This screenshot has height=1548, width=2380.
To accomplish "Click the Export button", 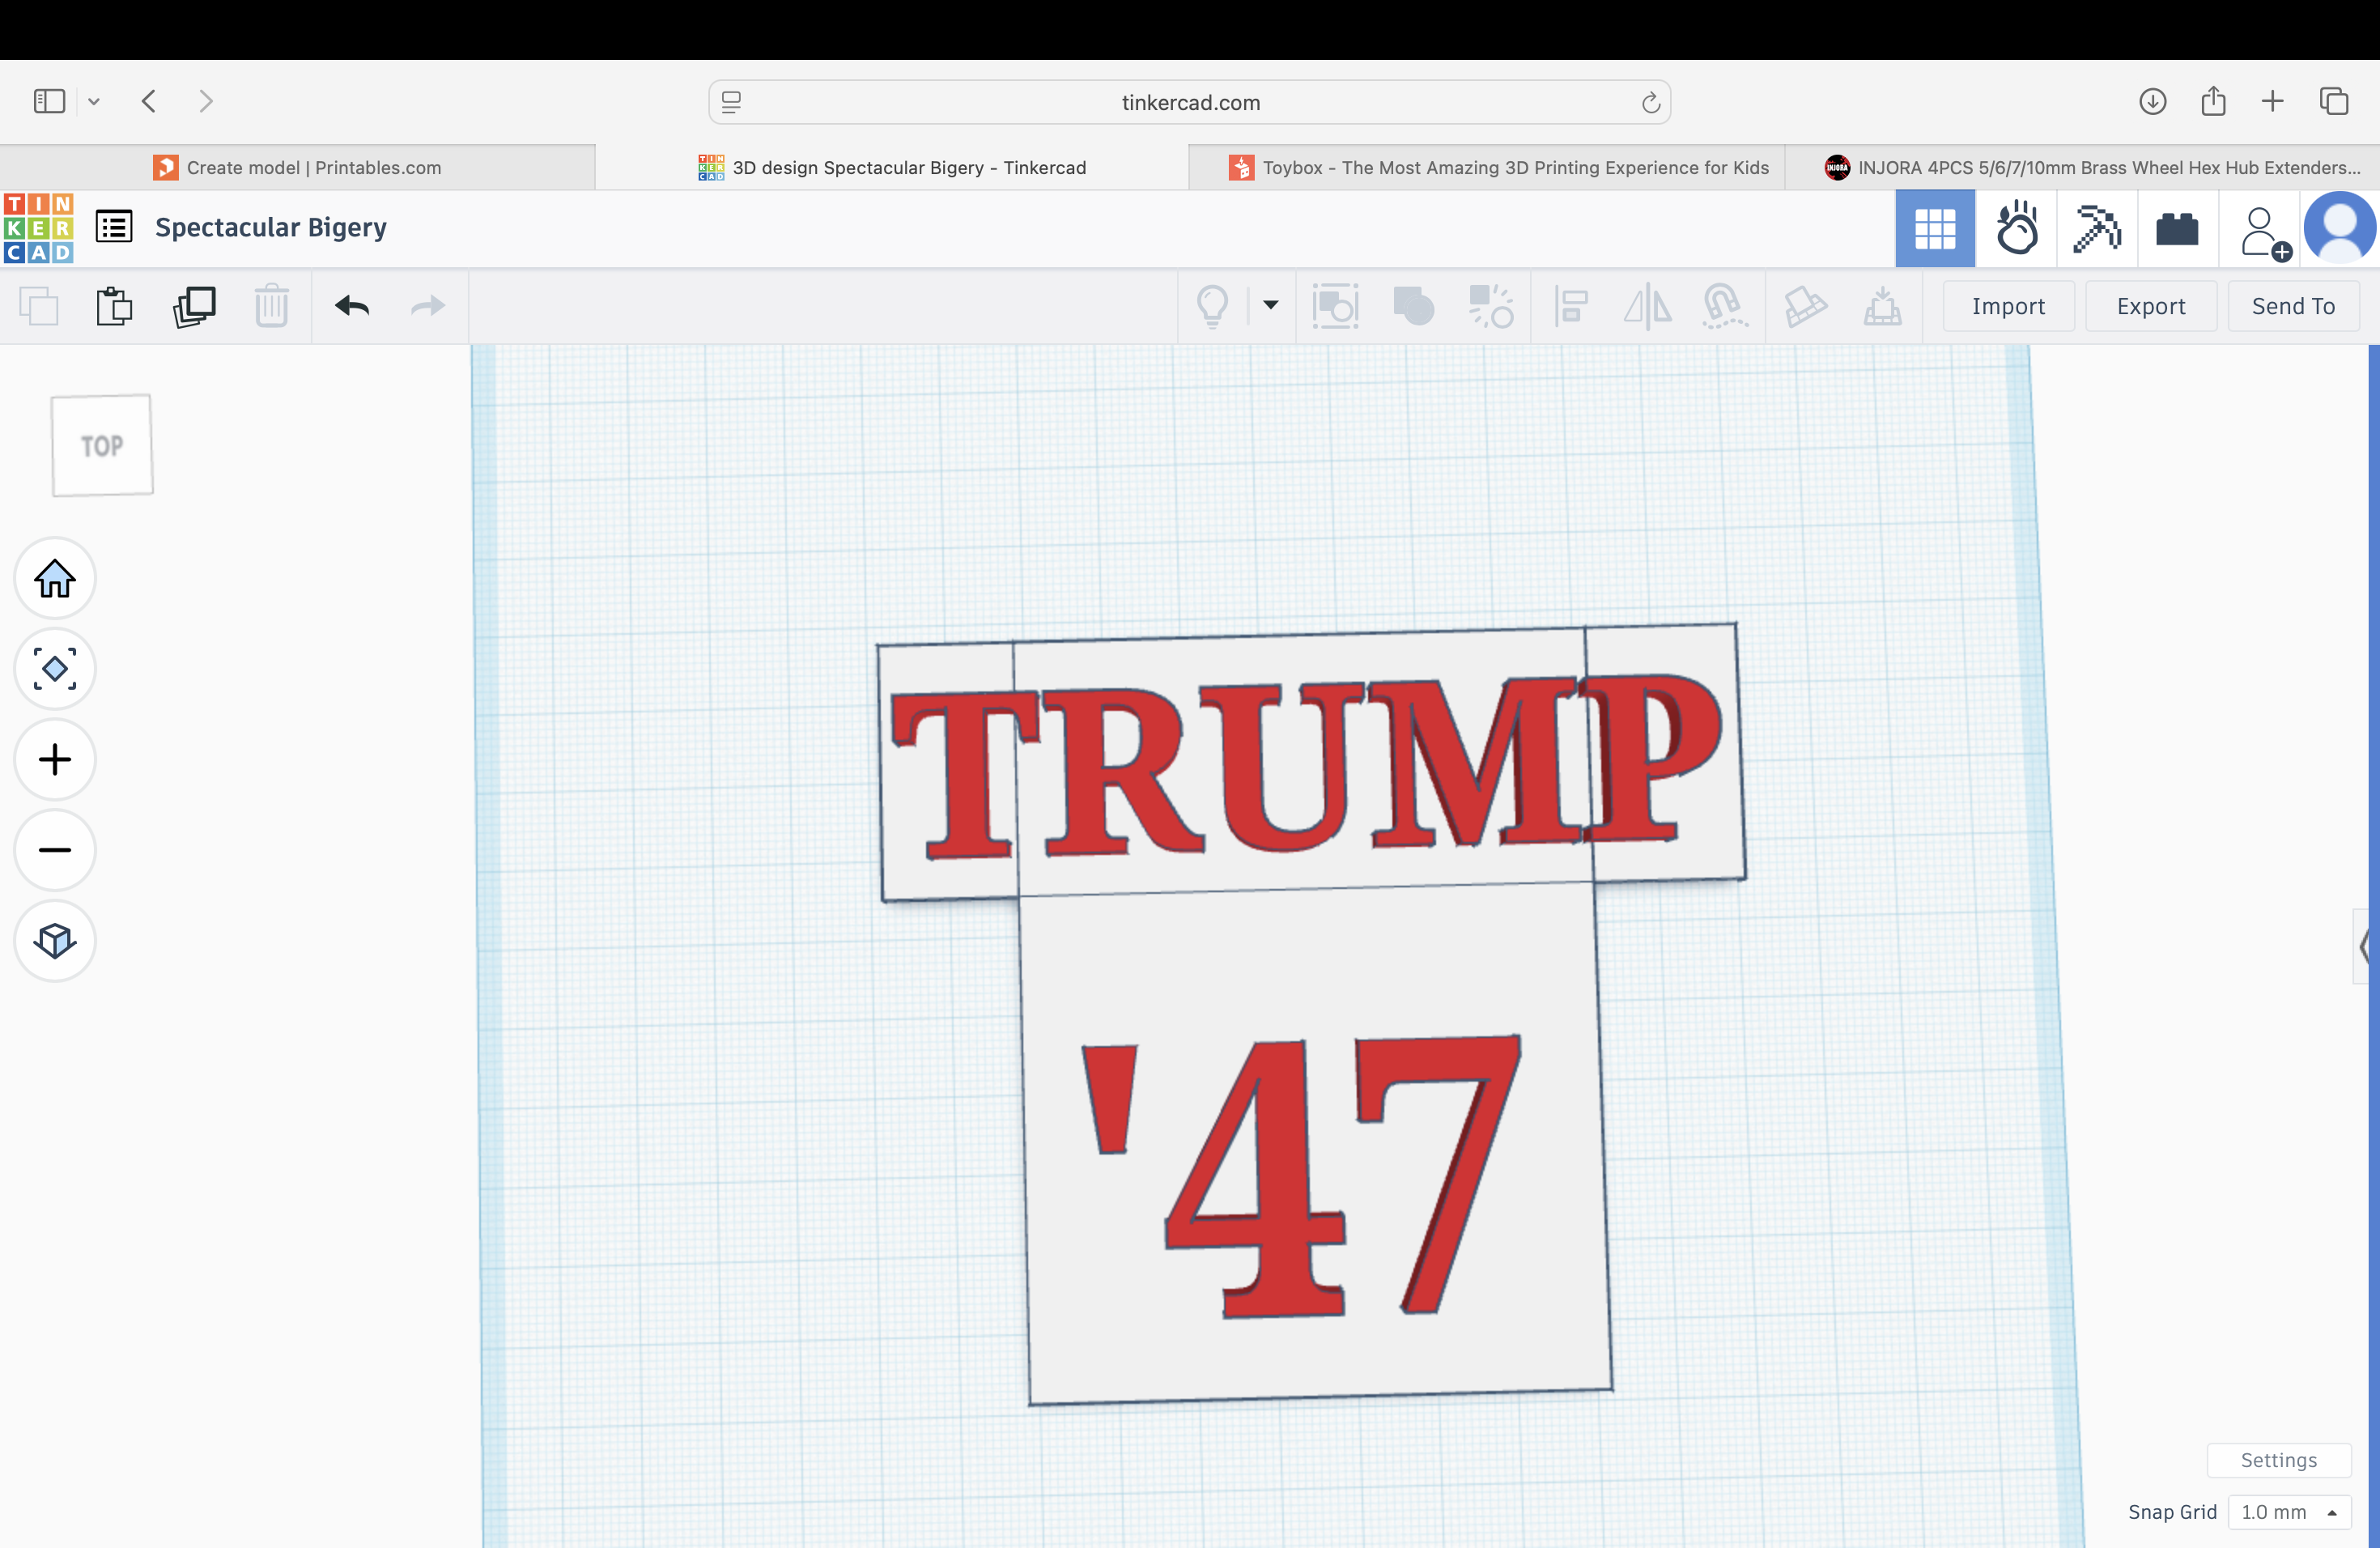I will click(x=2151, y=306).
